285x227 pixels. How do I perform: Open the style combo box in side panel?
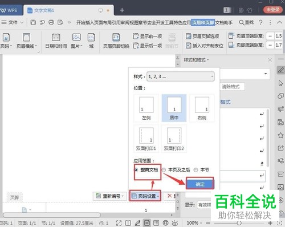[x=245, y=74]
